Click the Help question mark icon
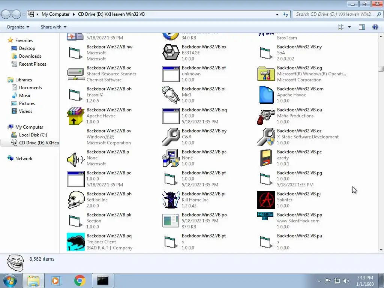This screenshot has height=288, width=384. (x=375, y=27)
